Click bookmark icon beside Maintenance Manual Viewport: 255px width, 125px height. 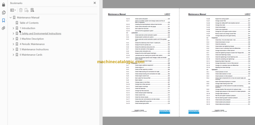(x=14, y=18)
